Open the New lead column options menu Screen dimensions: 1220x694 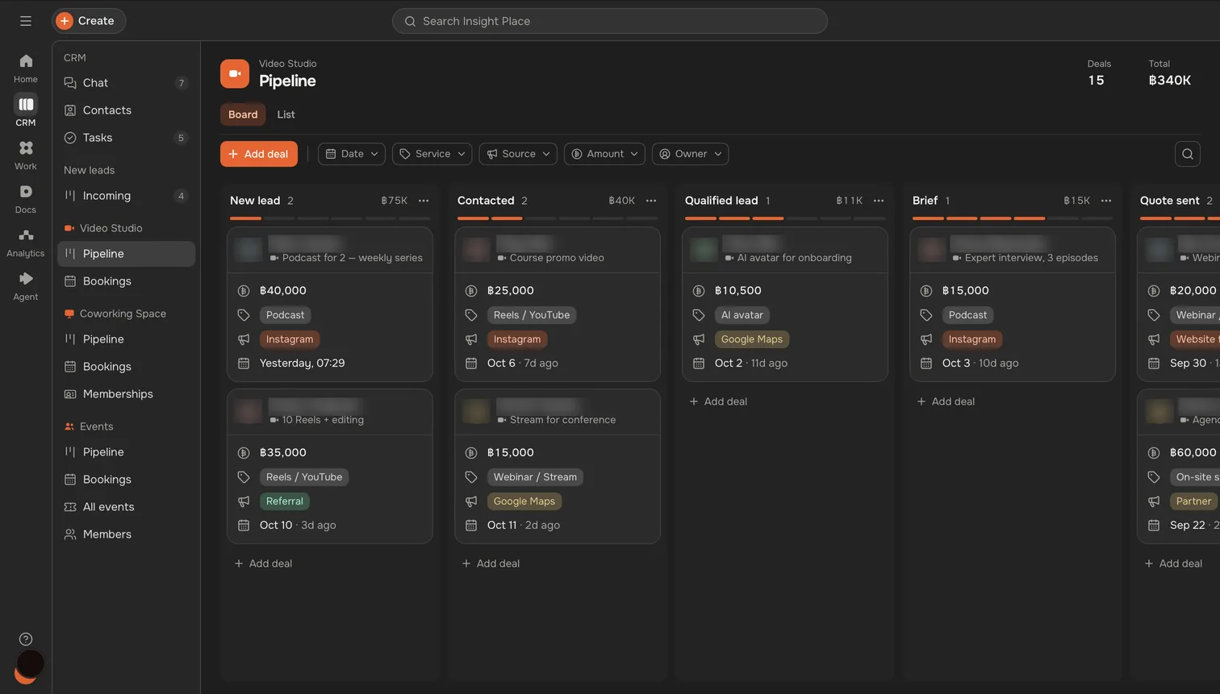click(x=424, y=201)
